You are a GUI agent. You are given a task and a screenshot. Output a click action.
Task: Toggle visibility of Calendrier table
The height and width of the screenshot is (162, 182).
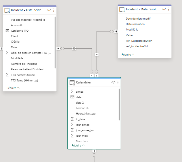click(113, 83)
